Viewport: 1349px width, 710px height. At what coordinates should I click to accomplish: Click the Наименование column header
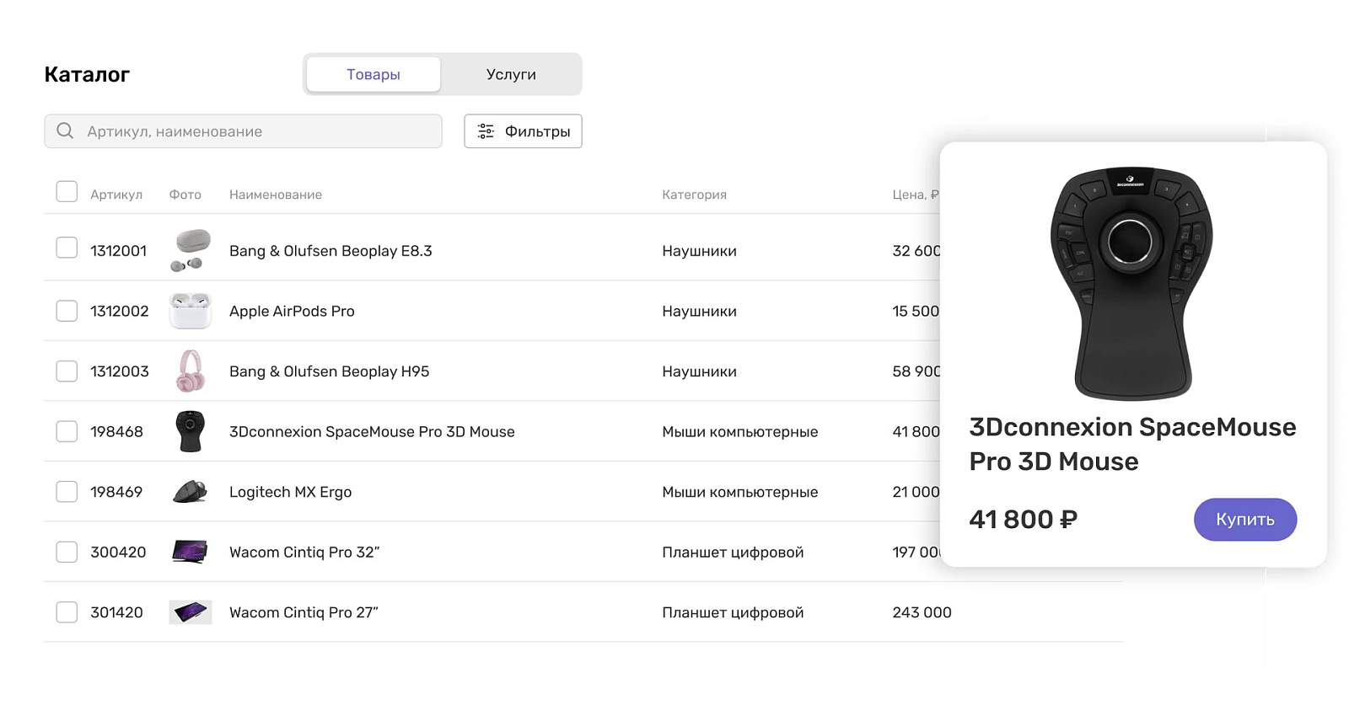tap(276, 195)
